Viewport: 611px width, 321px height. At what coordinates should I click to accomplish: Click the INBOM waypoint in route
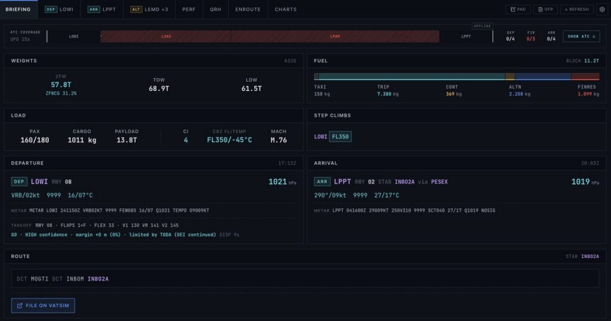(75, 279)
